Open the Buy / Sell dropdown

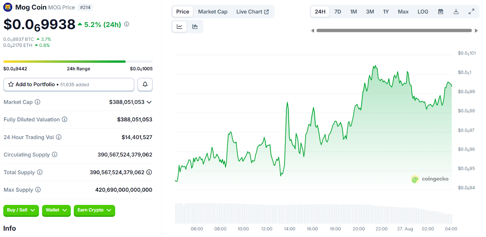tap(21, 210)
